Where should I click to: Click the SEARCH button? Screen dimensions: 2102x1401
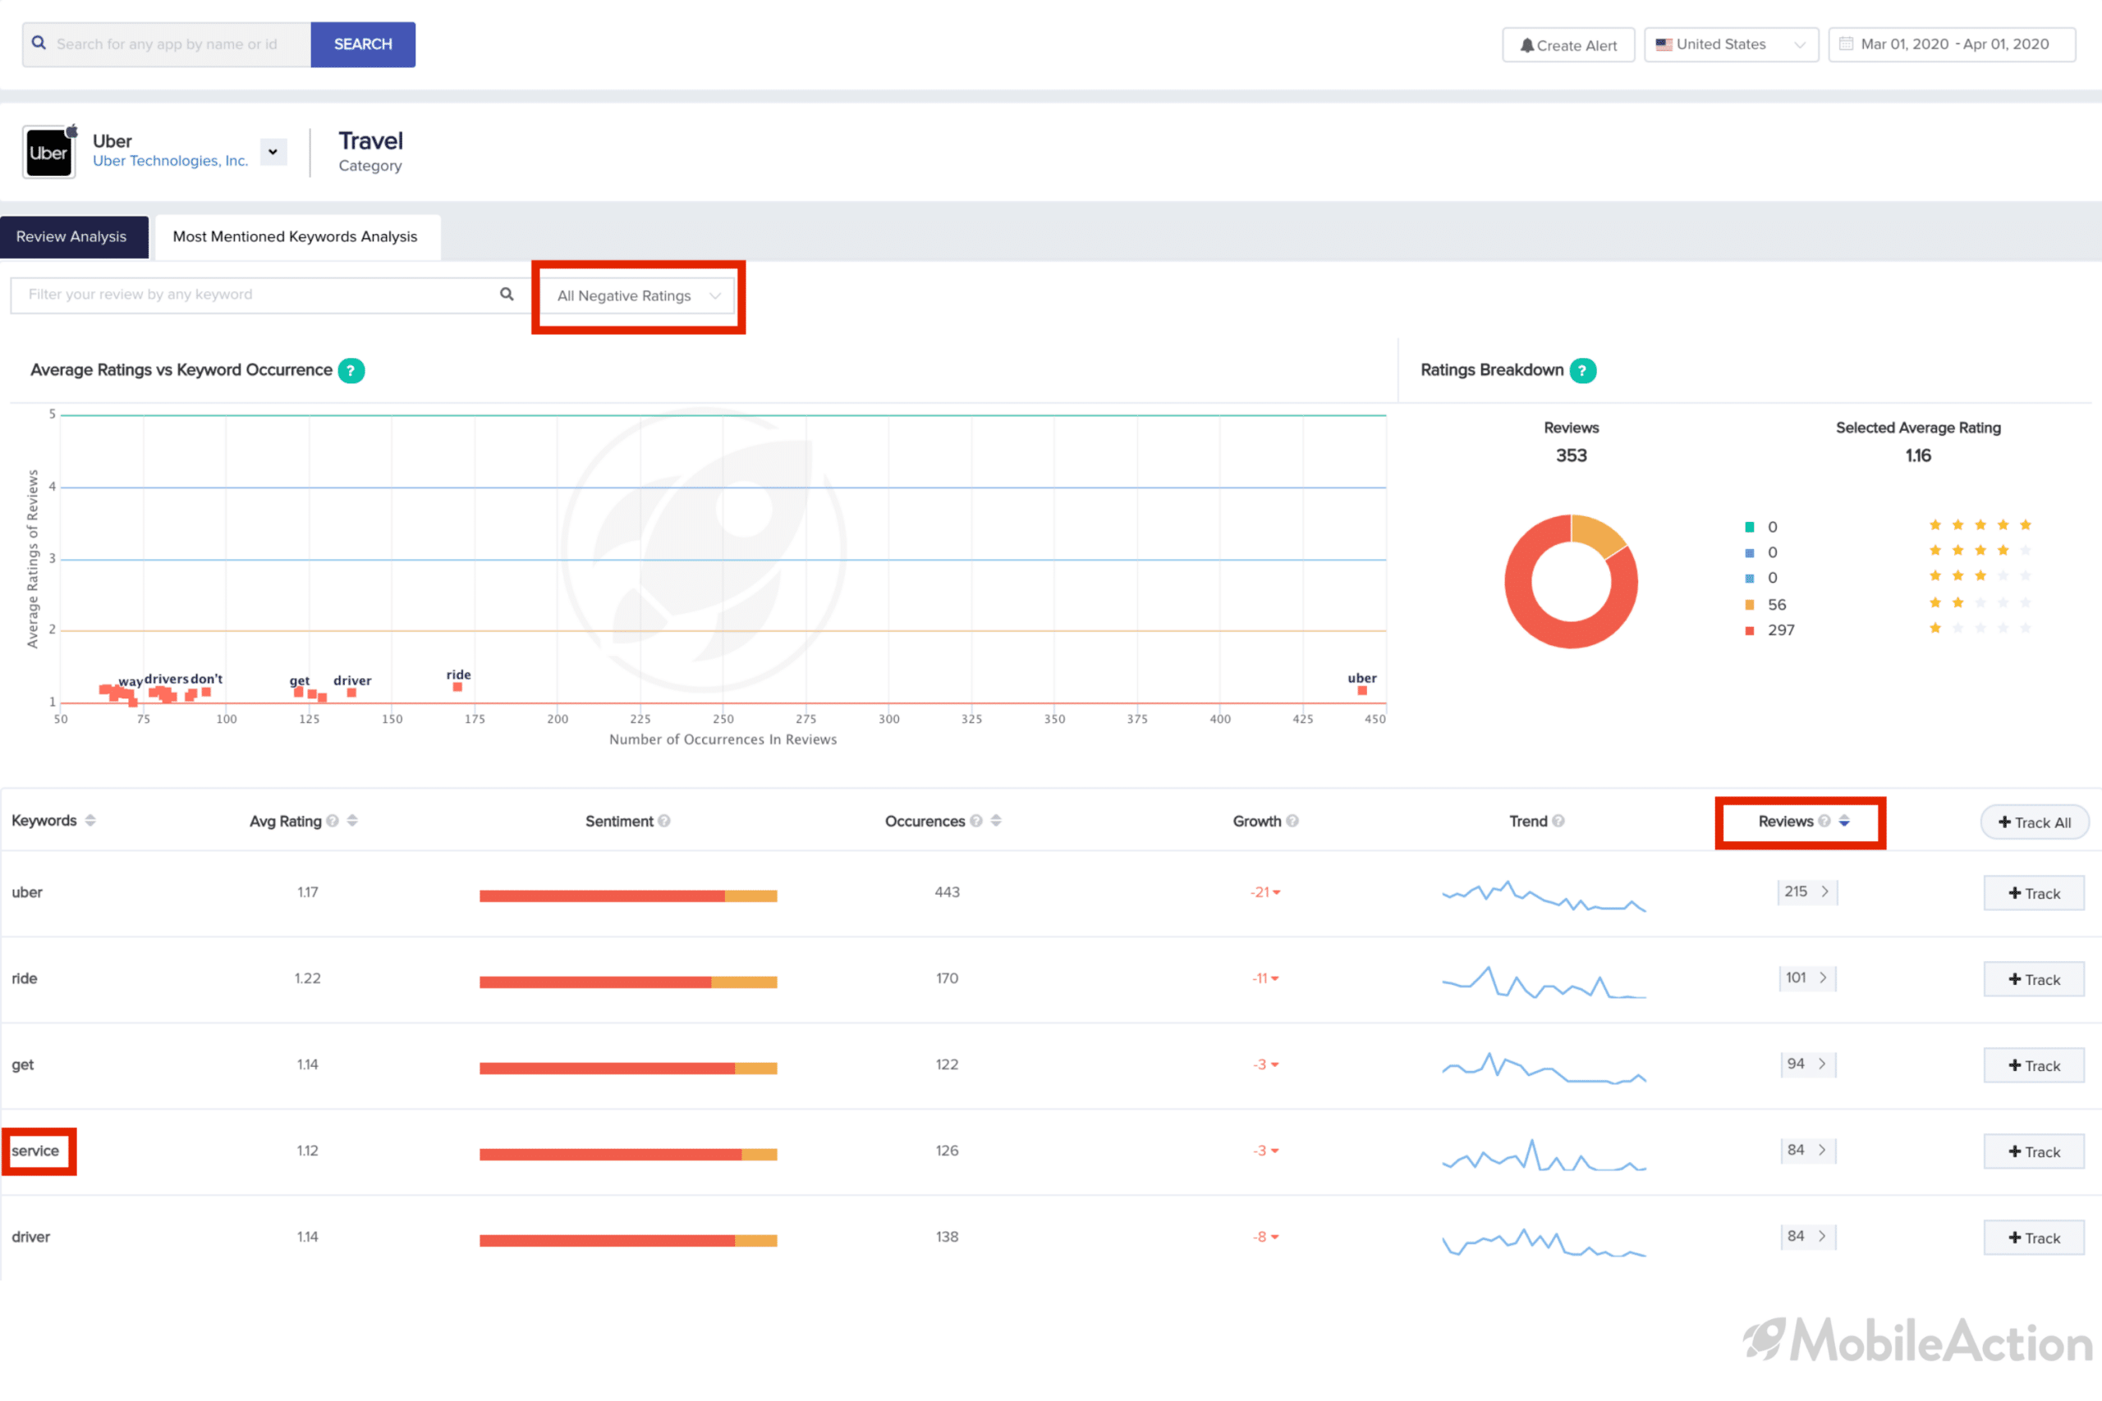point(363,43)
